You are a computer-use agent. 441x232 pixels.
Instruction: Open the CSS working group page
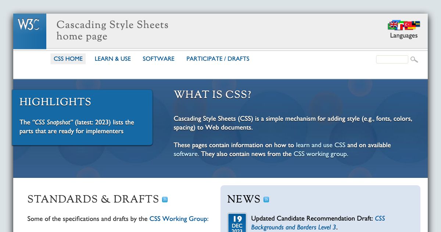320,154
